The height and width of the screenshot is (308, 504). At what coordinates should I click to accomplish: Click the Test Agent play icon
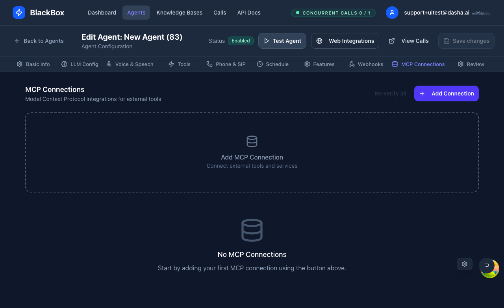pos(267,40)
